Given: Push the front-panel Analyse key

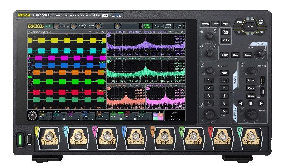Looking at the screenshot, I should pos(226,24).
